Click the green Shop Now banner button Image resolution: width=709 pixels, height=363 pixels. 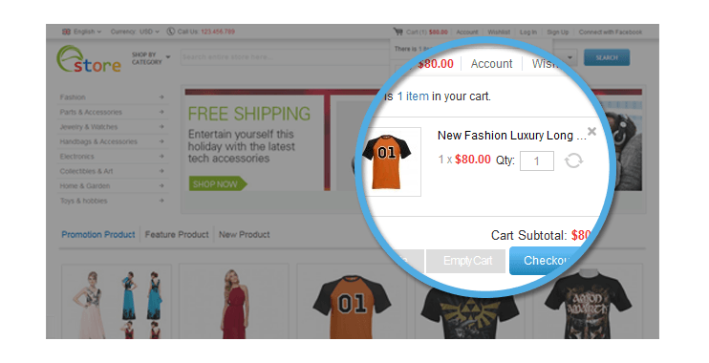click(x=218, y=184)
